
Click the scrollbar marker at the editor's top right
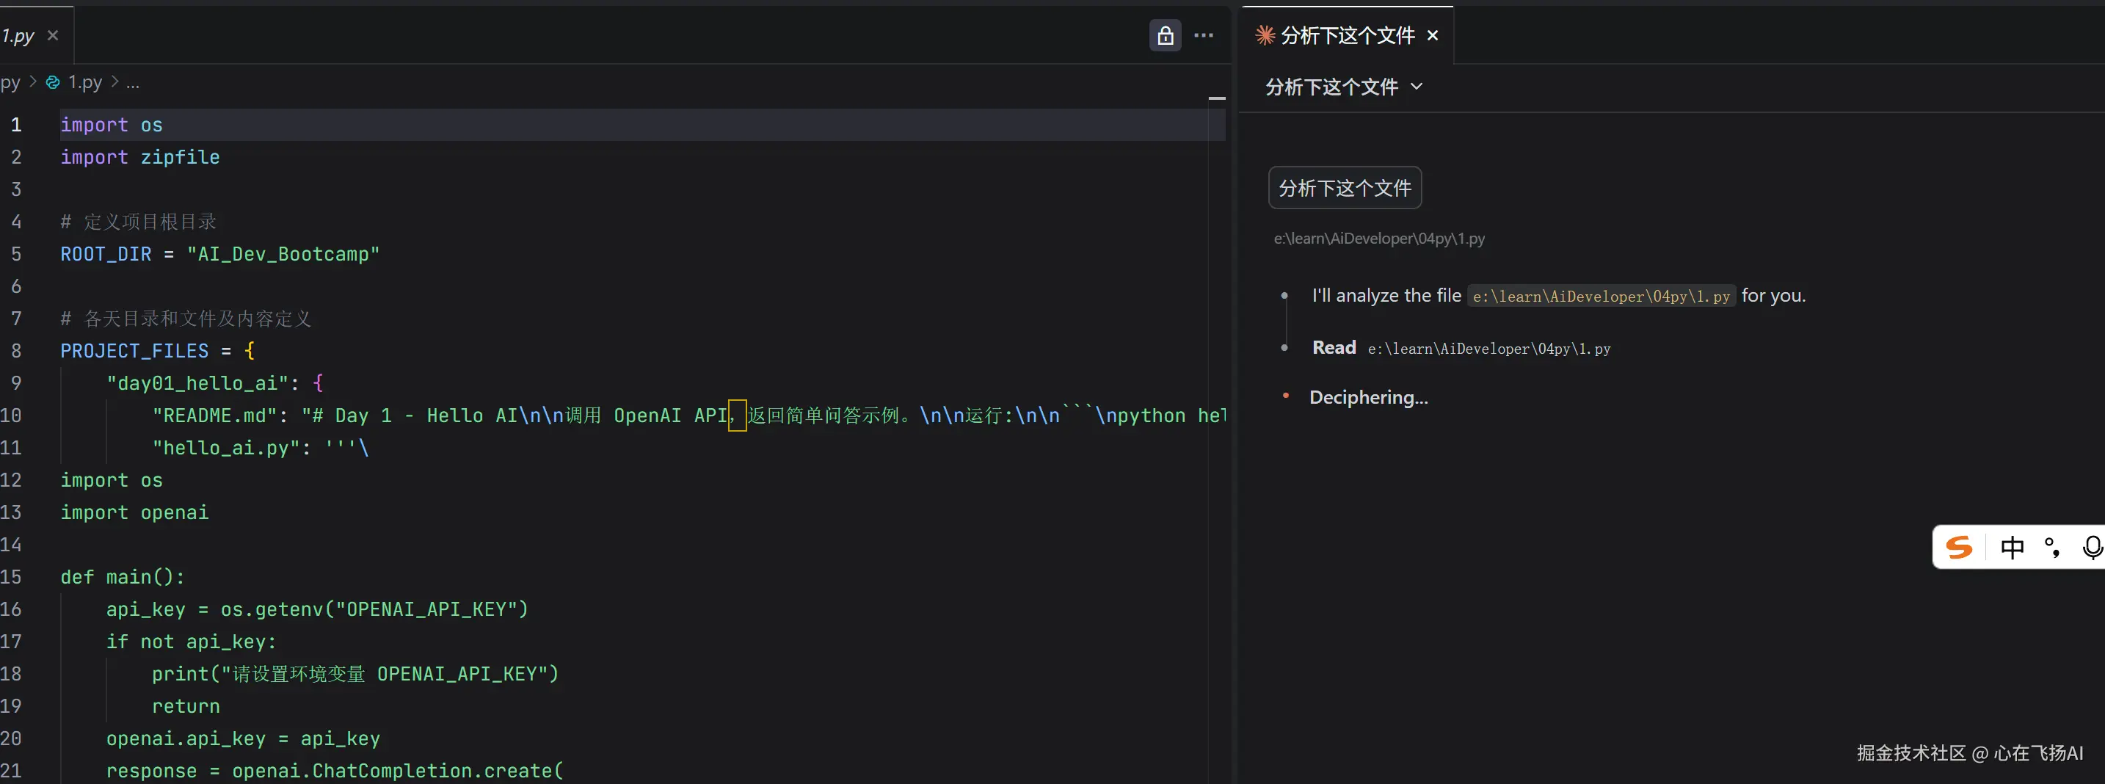1217,98
